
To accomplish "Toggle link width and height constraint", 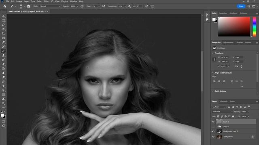I will point(214,59).
